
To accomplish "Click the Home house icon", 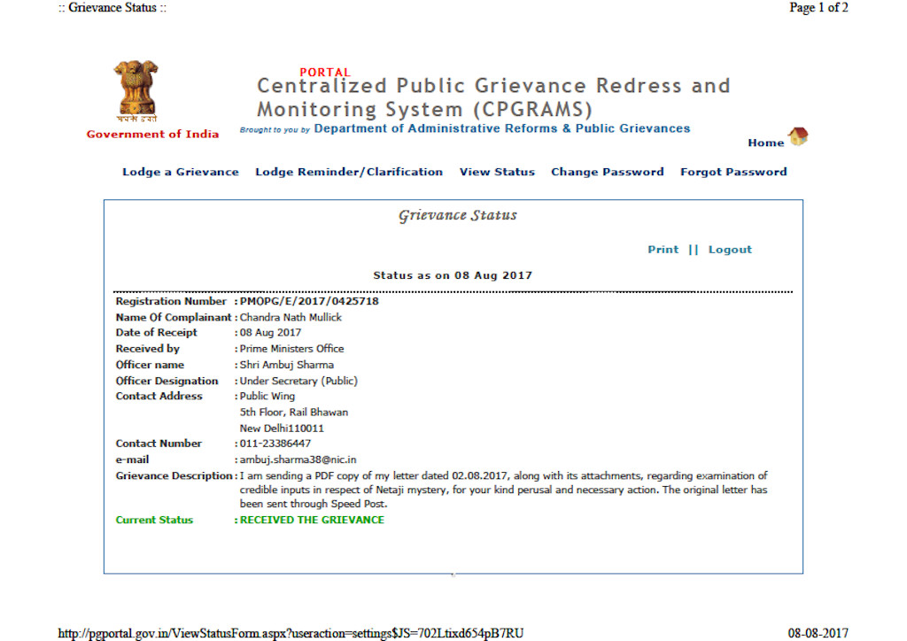I will pyautogui.click(x=798, y=136).
